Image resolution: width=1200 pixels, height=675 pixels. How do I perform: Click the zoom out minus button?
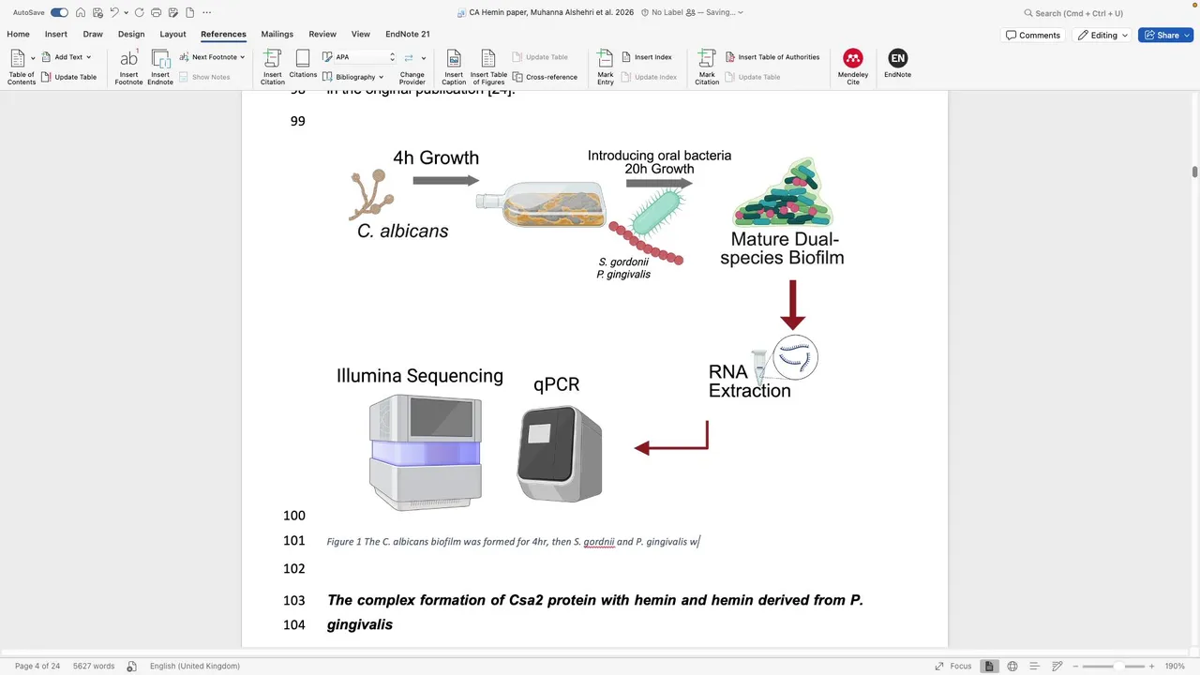click(x=1075, y=666)
